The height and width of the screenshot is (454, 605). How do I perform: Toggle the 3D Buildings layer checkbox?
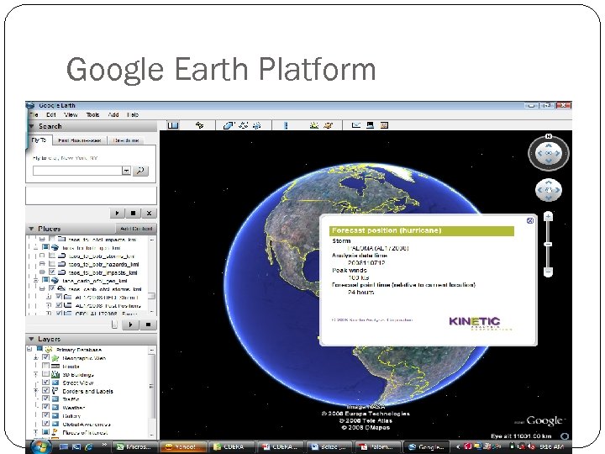(45, 374)
